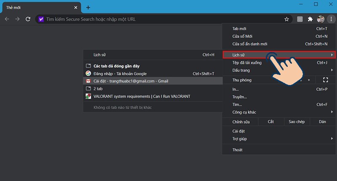
Task: Click the browser back arrow
Action: [7, 19]
